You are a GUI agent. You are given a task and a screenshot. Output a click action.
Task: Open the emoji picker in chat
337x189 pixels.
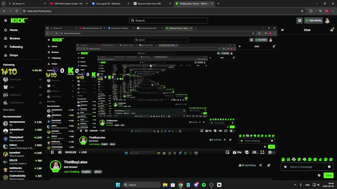click(329, 167)
